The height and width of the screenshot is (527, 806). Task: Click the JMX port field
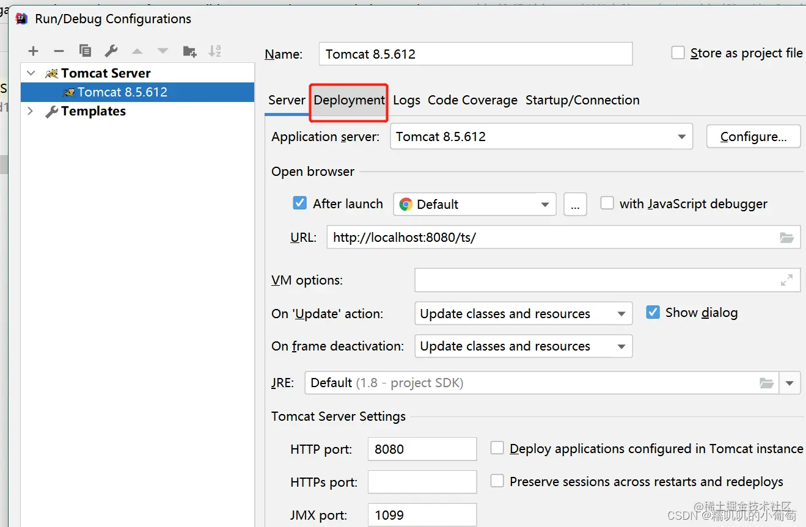click(422, 515)
